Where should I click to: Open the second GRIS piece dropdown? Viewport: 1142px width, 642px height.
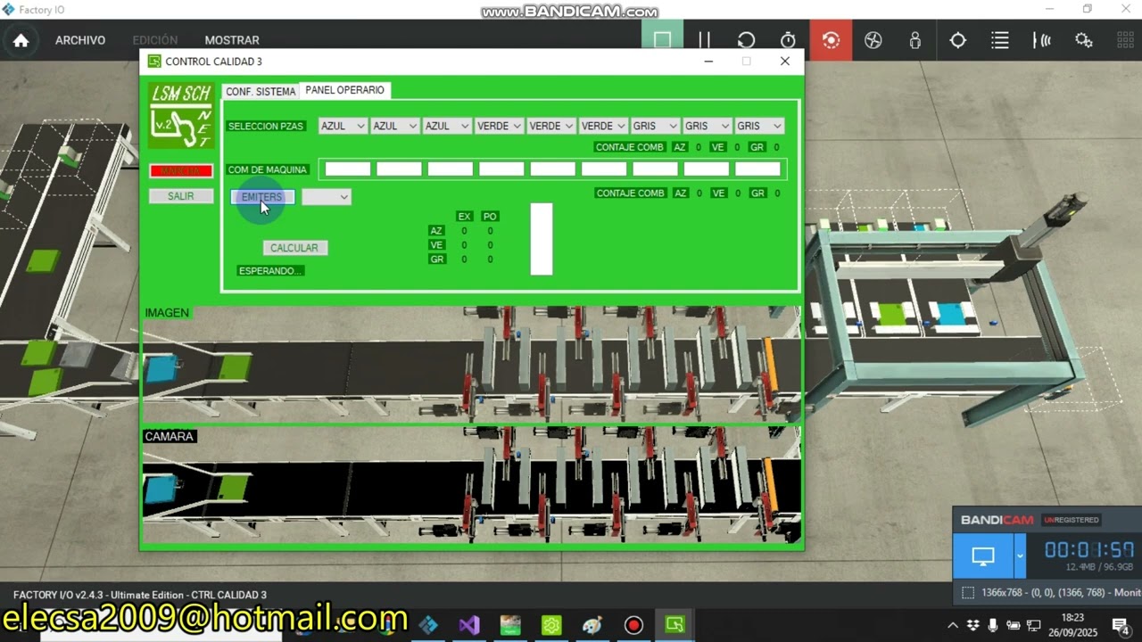(707, 127)
